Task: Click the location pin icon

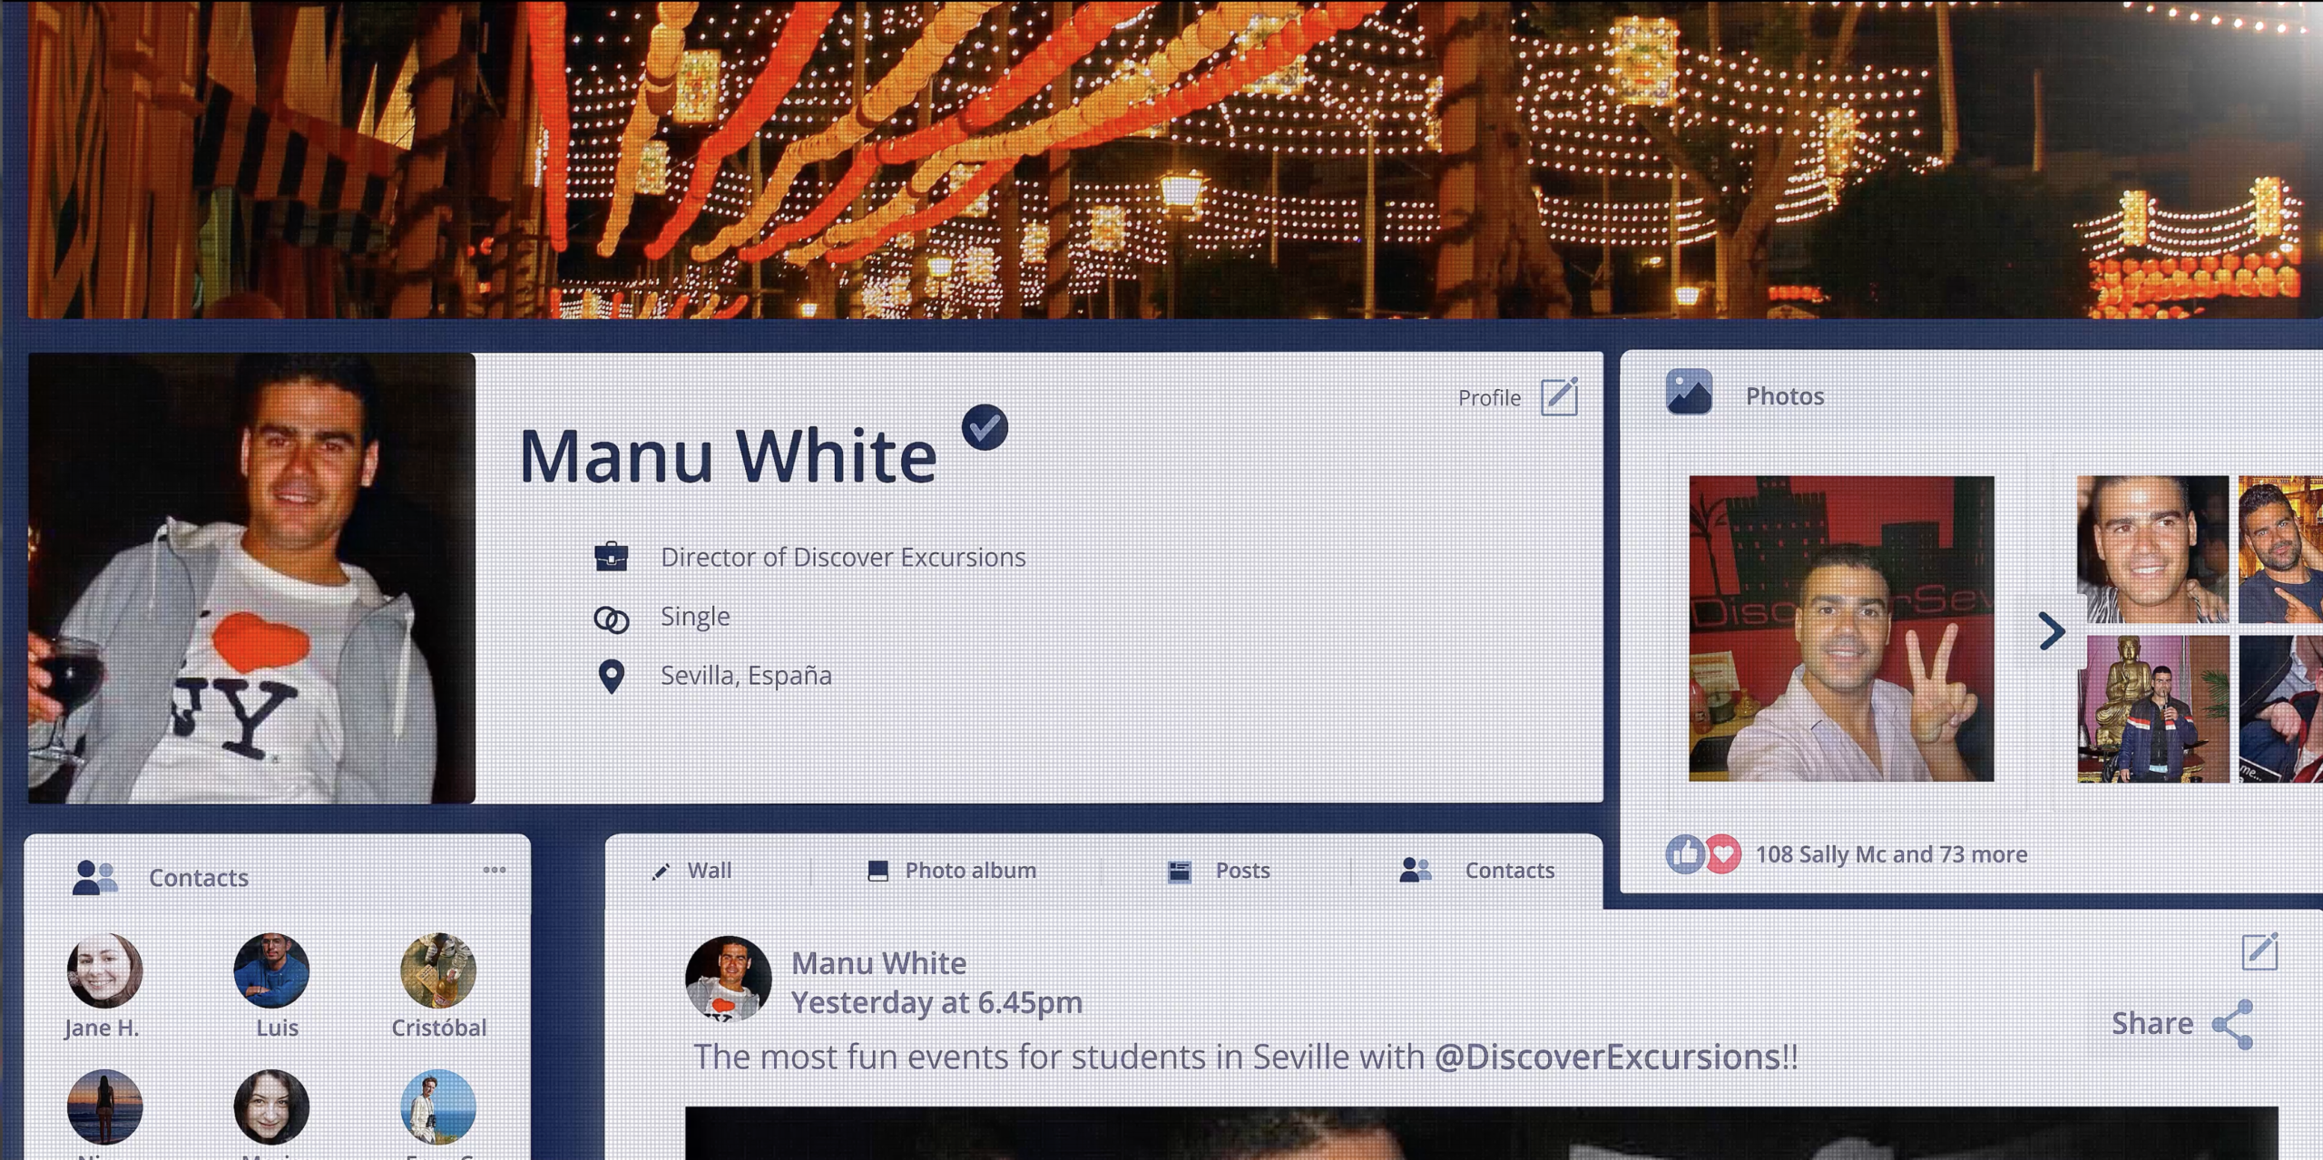Action: [x=612, y=676]
